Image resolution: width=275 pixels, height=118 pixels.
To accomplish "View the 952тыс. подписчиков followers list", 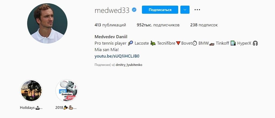I will 158,25.
